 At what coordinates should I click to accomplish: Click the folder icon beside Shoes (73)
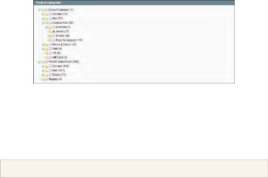coord(46,75)
